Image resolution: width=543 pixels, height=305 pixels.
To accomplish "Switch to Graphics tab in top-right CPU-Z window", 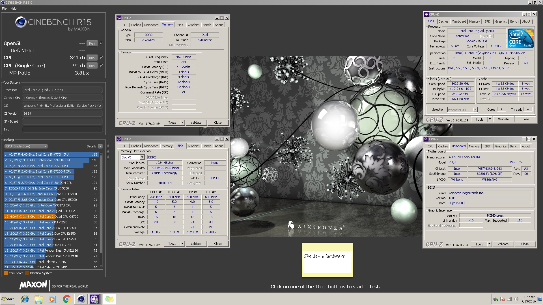I will coord(501,21).
